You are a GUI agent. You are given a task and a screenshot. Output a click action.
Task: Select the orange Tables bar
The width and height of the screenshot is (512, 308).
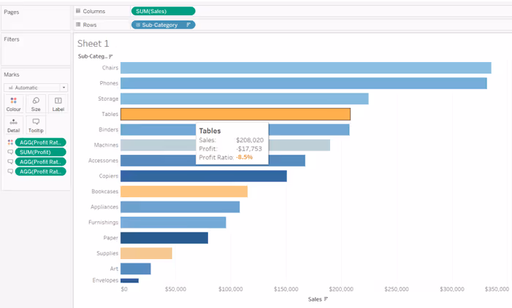[x=235, y=114]
